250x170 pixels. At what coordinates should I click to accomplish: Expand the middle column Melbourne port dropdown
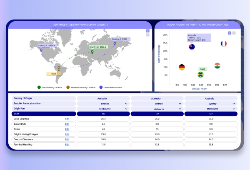157,109
